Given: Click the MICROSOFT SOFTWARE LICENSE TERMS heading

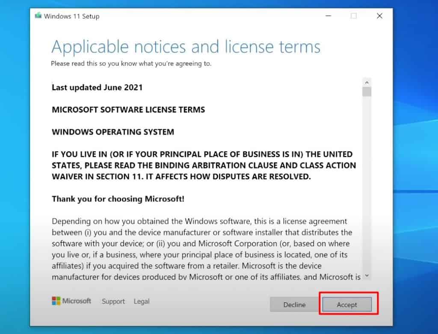Looking at the screenshot, I should point(128,109).
